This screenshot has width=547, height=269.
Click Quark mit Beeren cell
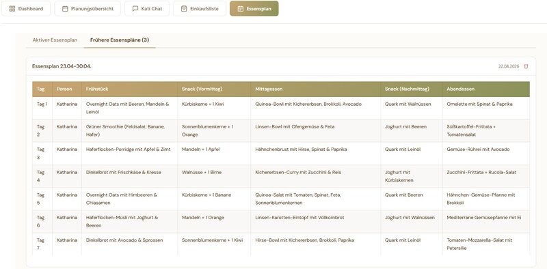(412, 199)
